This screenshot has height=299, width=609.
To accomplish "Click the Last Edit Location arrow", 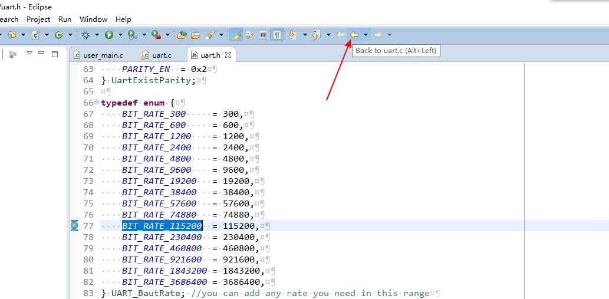I will pos(340,35).
